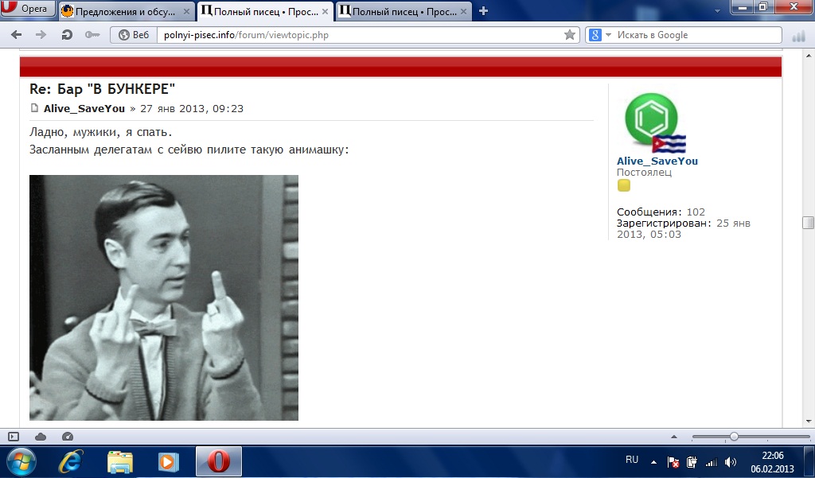
Task: Click the Веб site info badge
Action: pos(134,35)
